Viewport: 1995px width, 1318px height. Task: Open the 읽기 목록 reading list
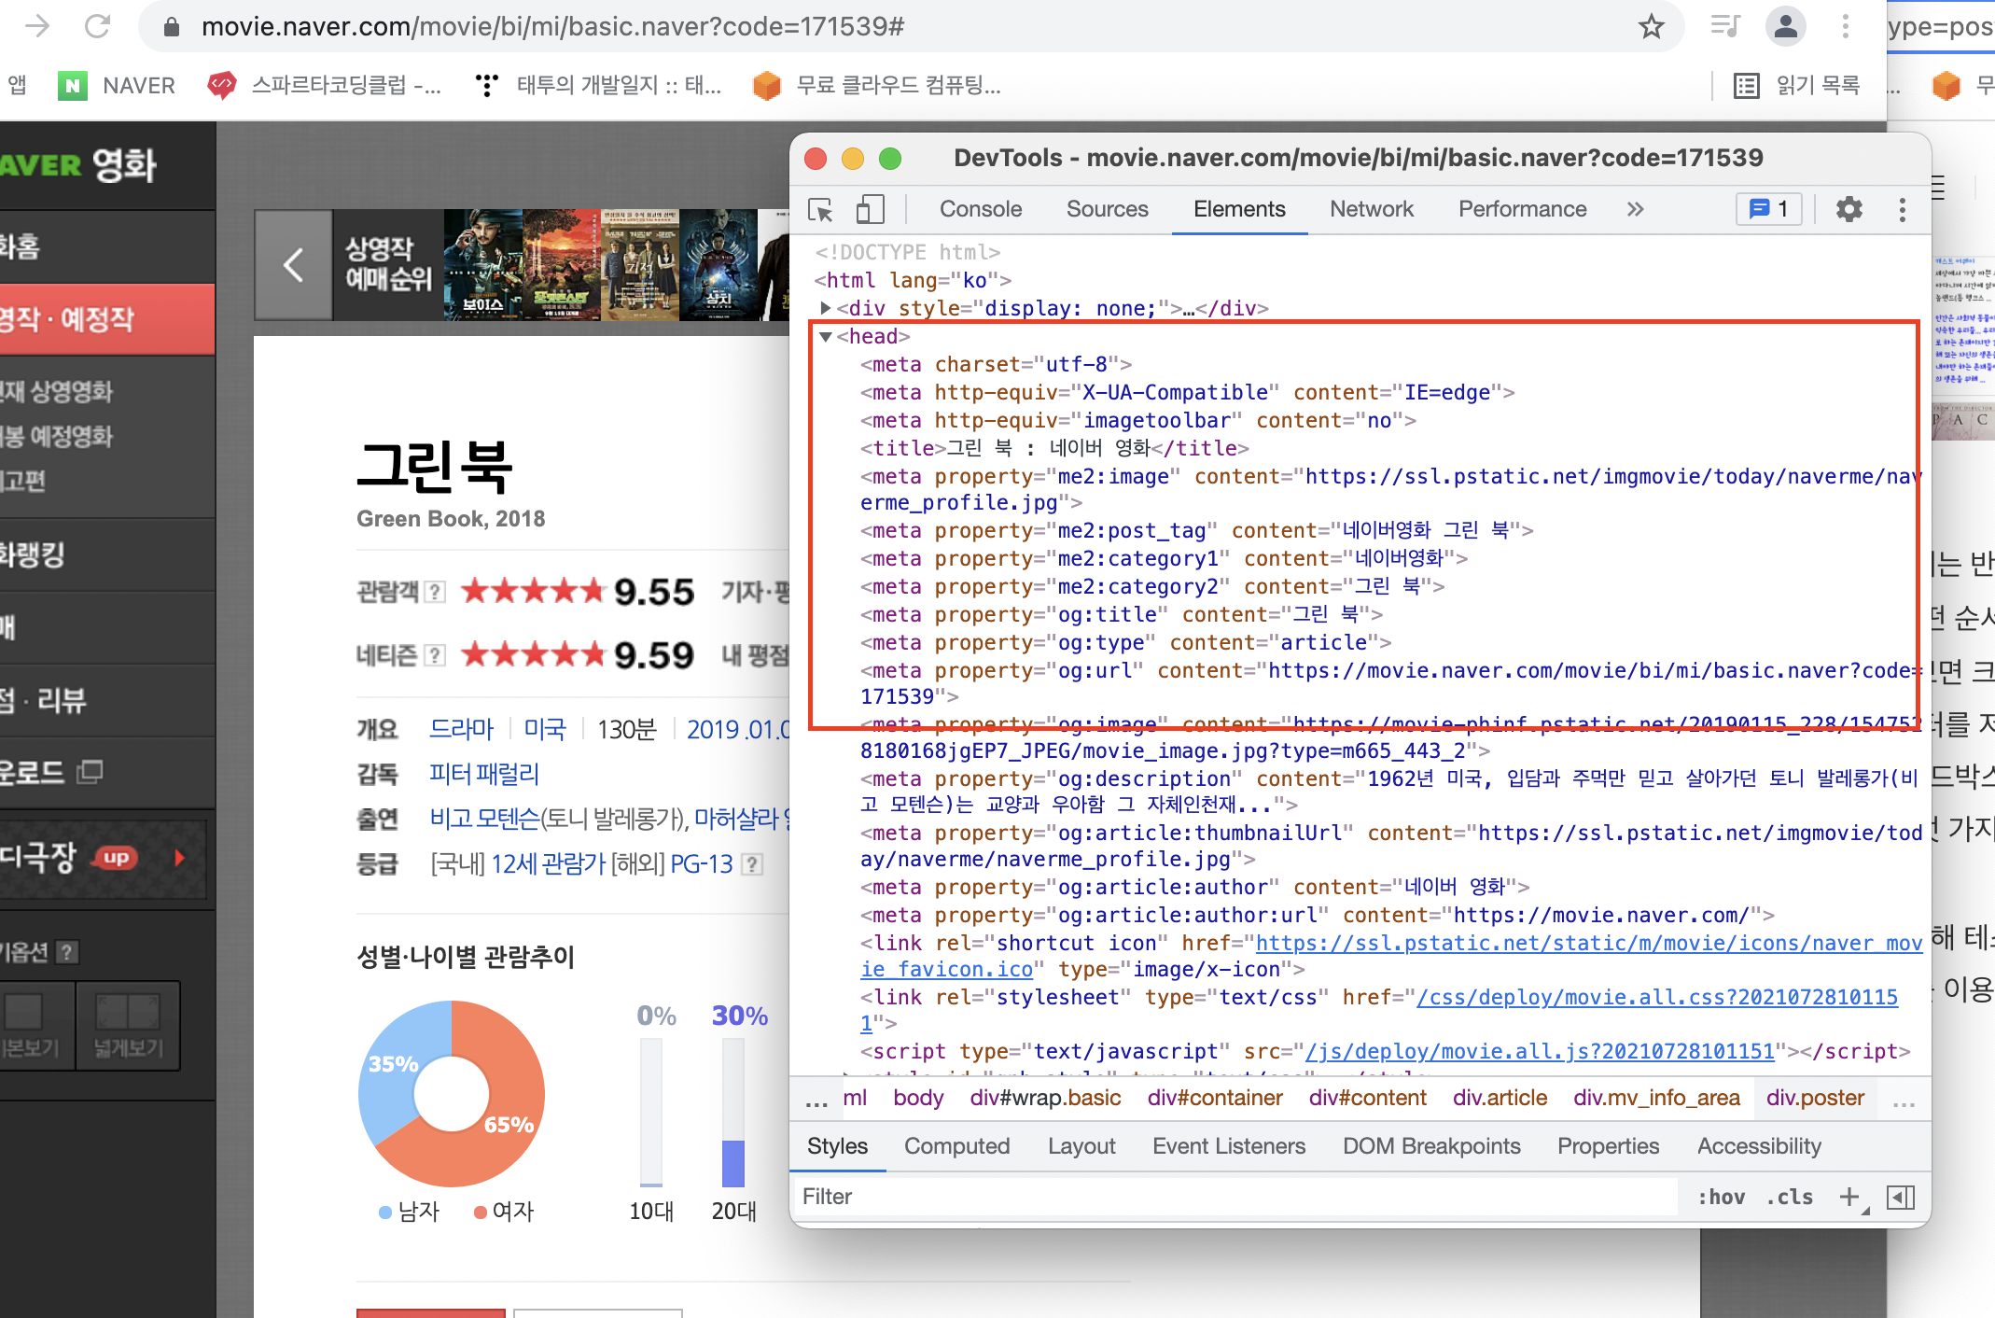tap(1796, 86)
